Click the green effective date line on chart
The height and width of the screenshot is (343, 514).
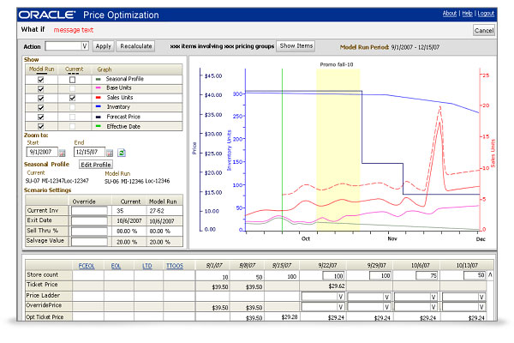pos(282,150)
